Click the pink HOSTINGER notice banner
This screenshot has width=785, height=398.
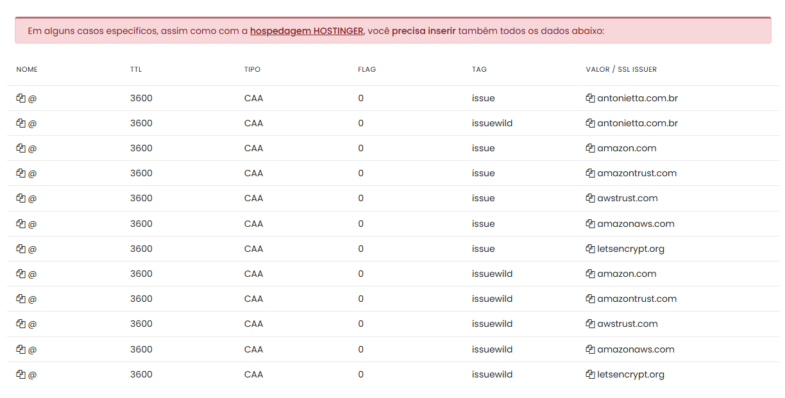point(673,31)
